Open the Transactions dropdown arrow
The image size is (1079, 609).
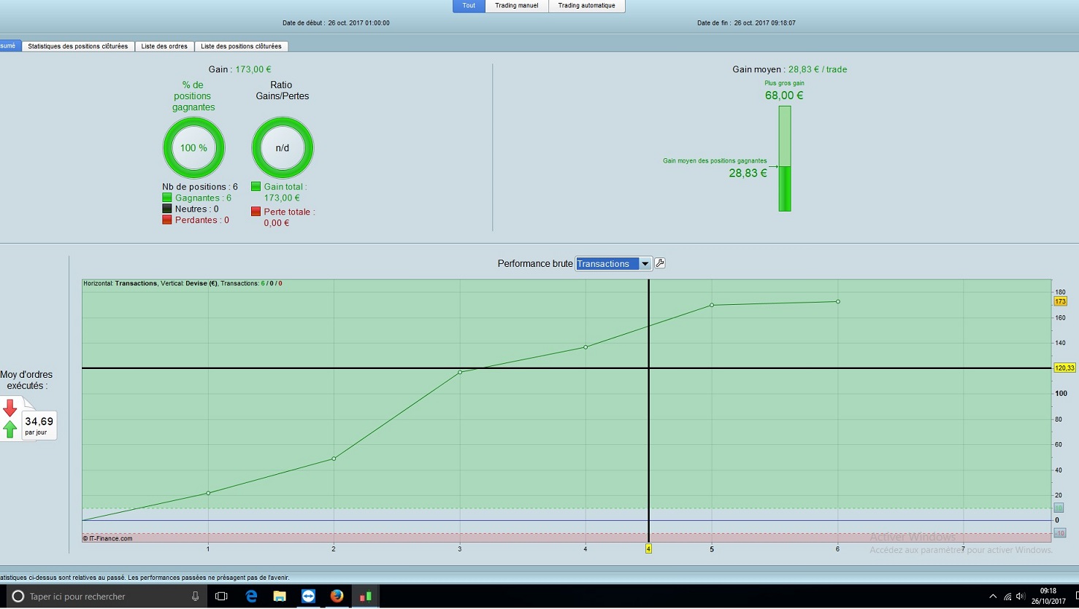(645, 264)
